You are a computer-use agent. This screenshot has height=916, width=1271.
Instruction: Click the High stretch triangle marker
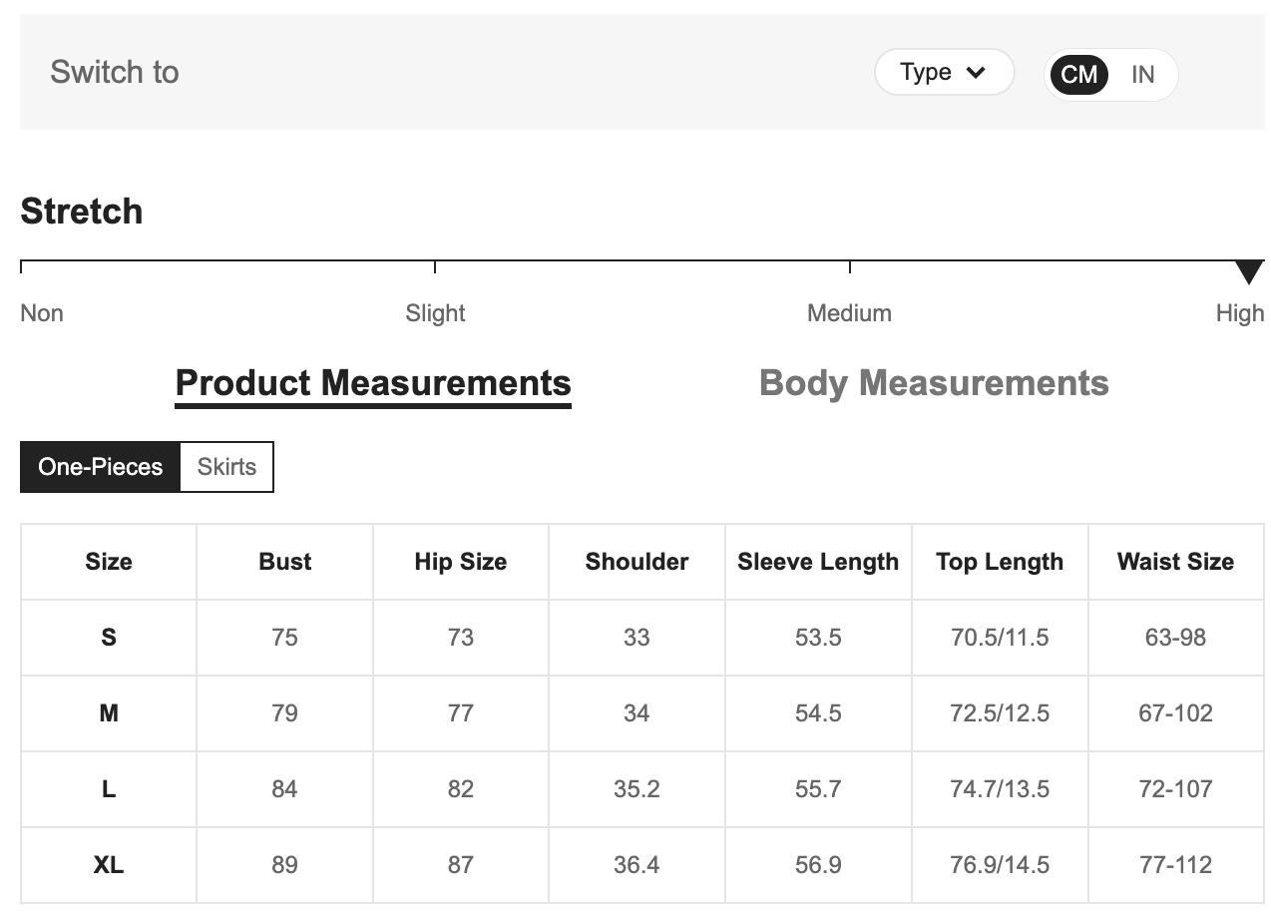click(x=1248, y=271)
